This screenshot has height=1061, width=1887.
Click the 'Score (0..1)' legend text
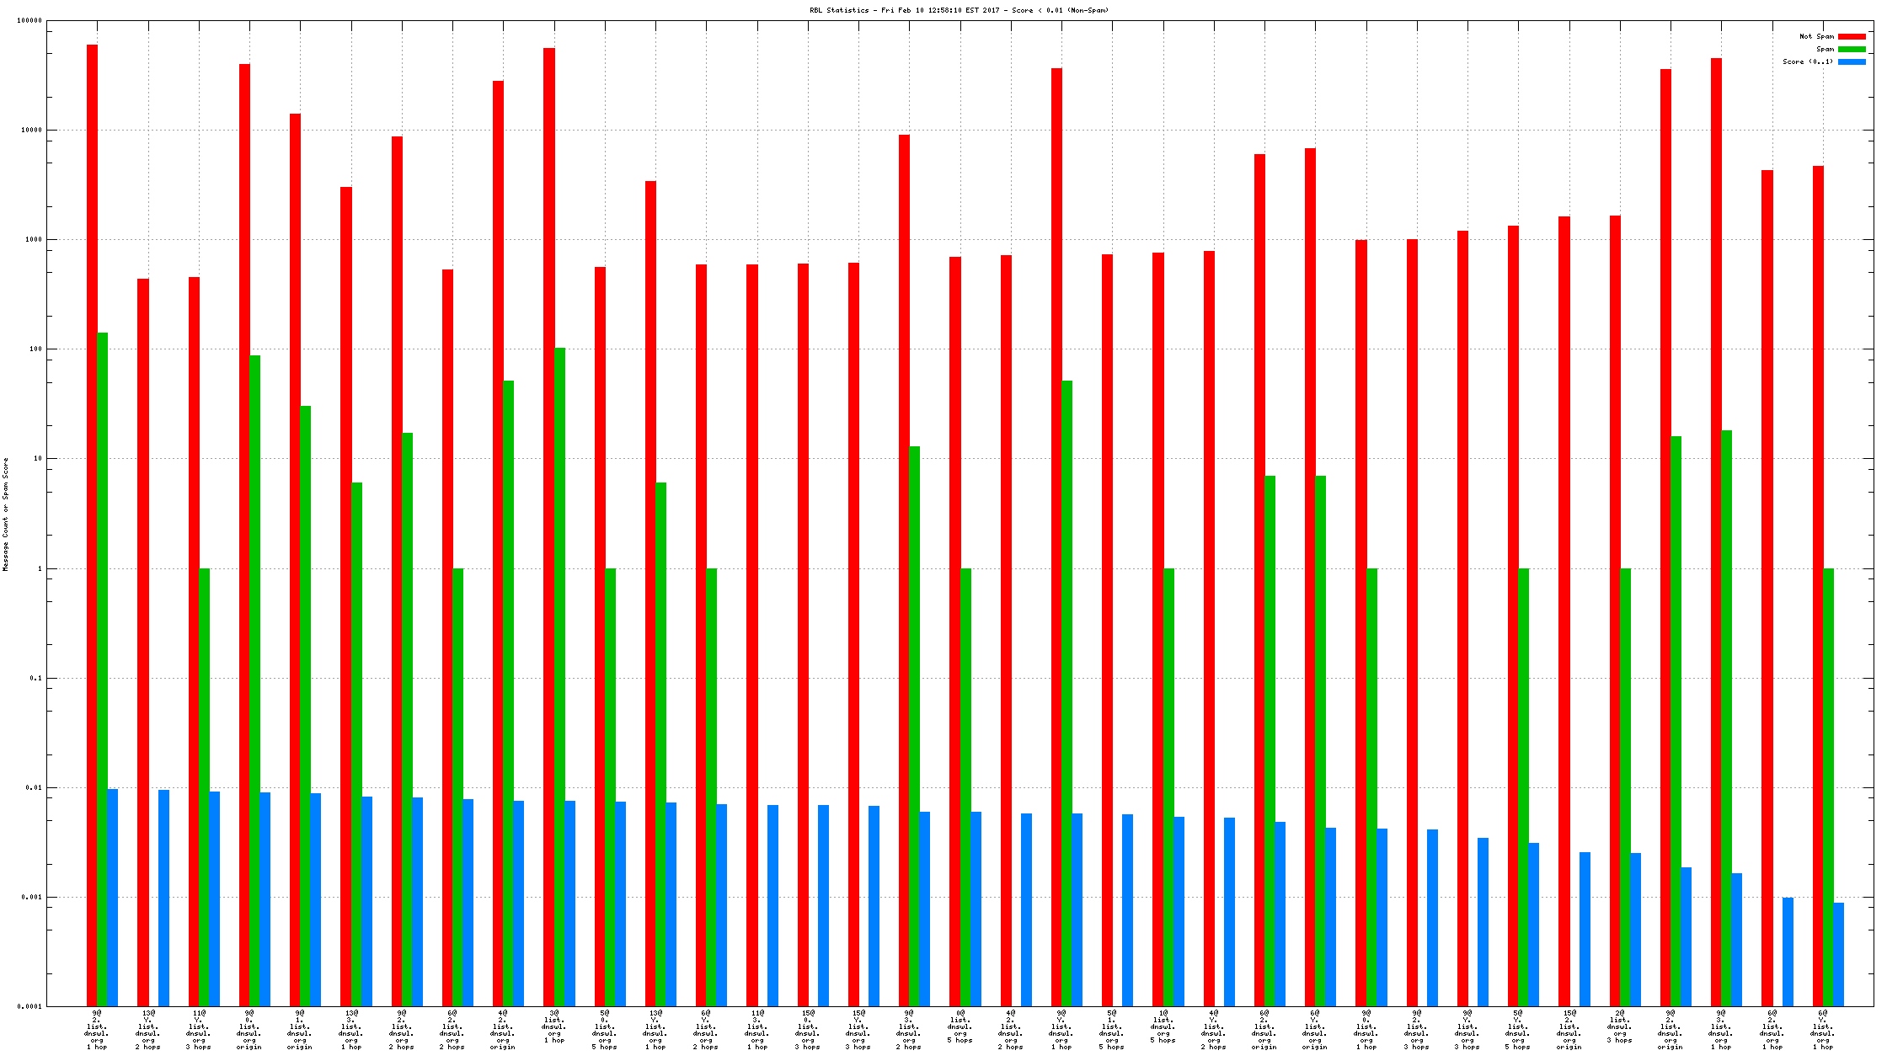1808,62
